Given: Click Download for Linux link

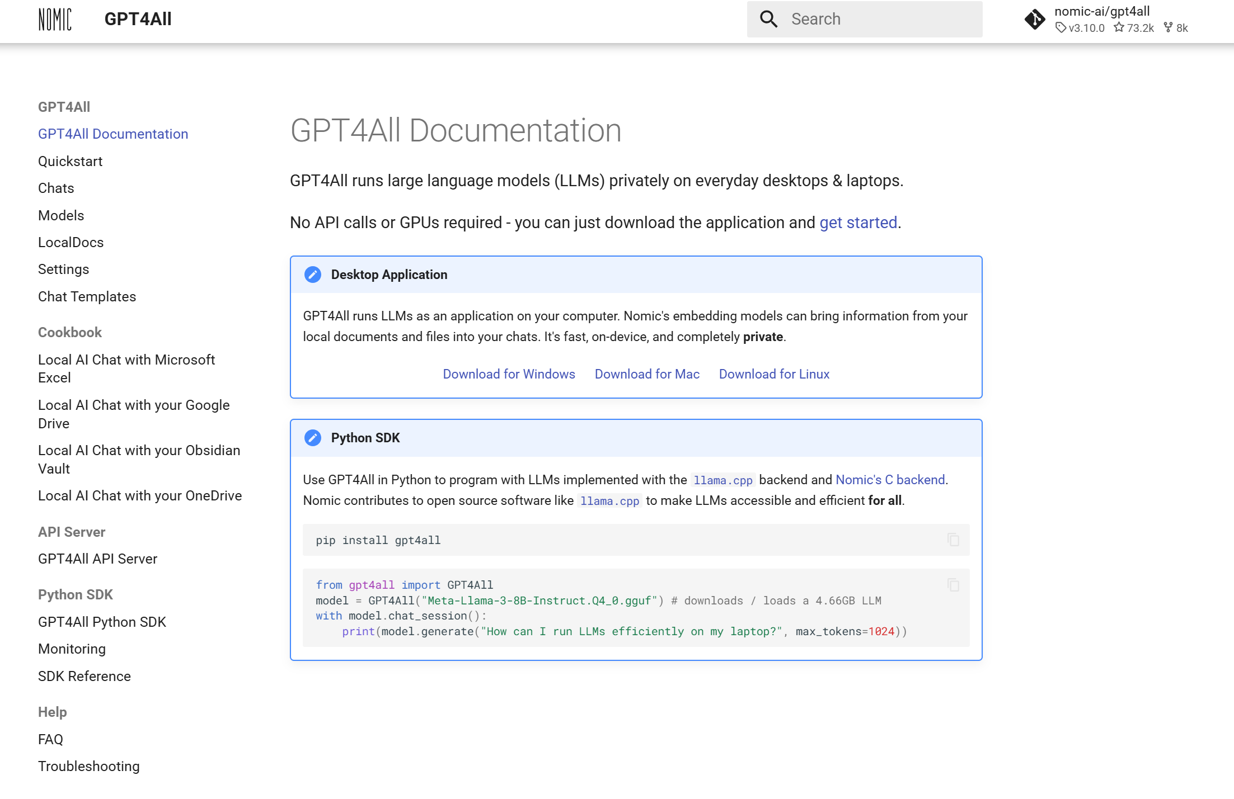Looking at the screenshot, I should pos(774,374).
